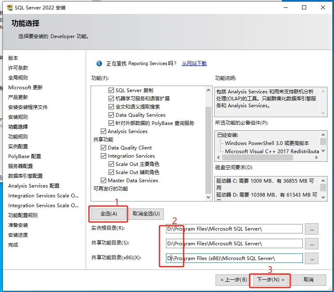Toggle the 机器学习服务和语言扩展 checkbox
The image size is (334, 292).
tap(111, 99)
